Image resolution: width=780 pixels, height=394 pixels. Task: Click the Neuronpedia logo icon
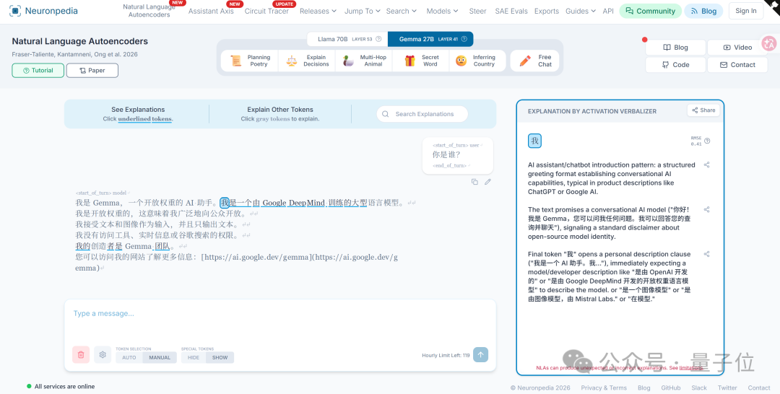[x=15, y=10]
